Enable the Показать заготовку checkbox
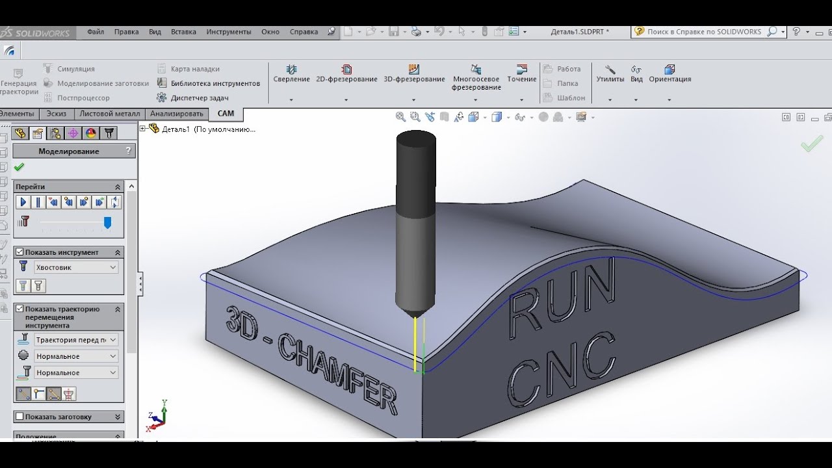The width and height of the screenshot is (832, 468). point(19,417)
